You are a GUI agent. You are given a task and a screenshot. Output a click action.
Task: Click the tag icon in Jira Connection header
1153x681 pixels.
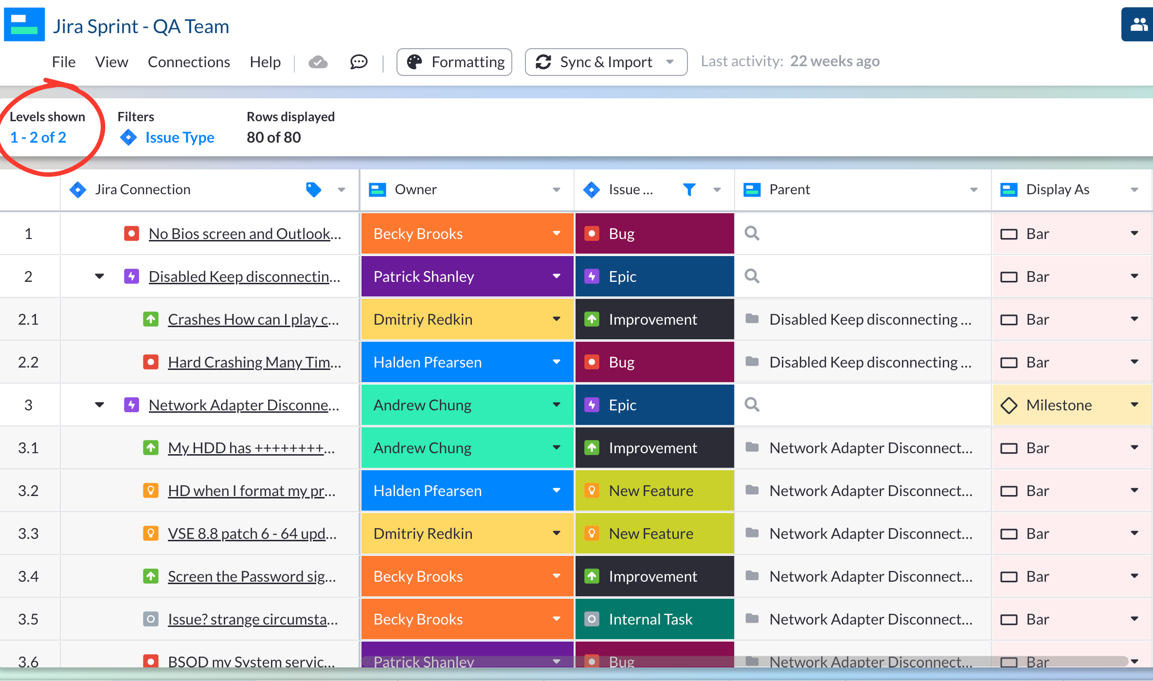pos(313,189)
